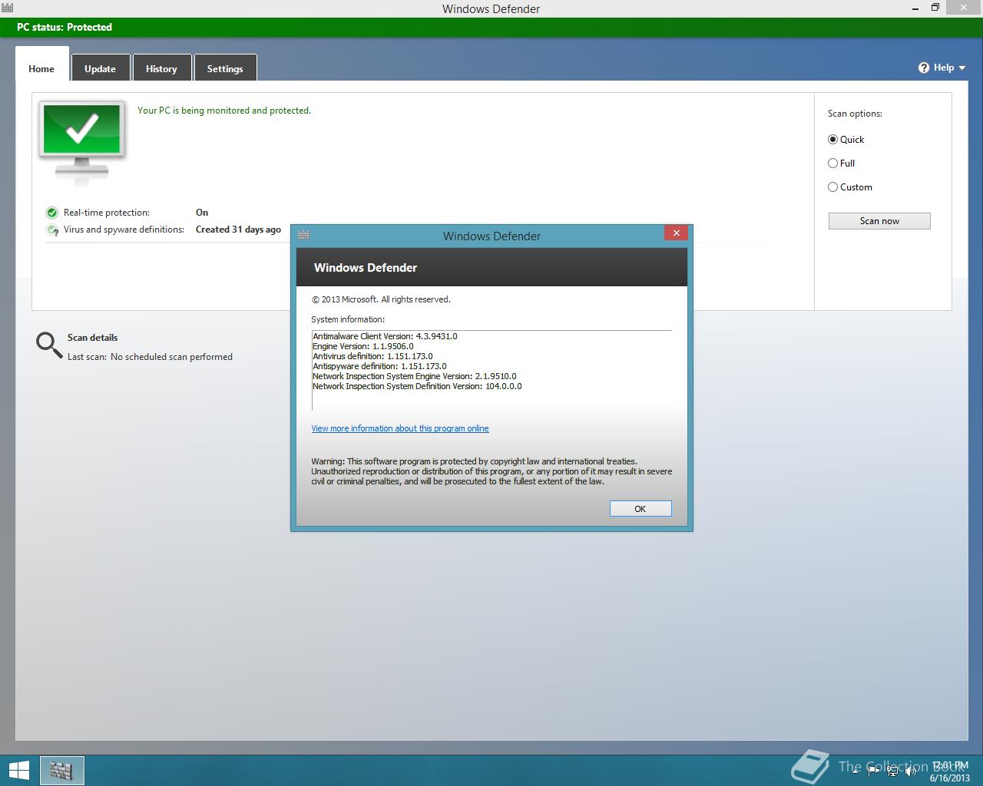Start scanning with Scan now button
The image size is (983, 786).
879,221
